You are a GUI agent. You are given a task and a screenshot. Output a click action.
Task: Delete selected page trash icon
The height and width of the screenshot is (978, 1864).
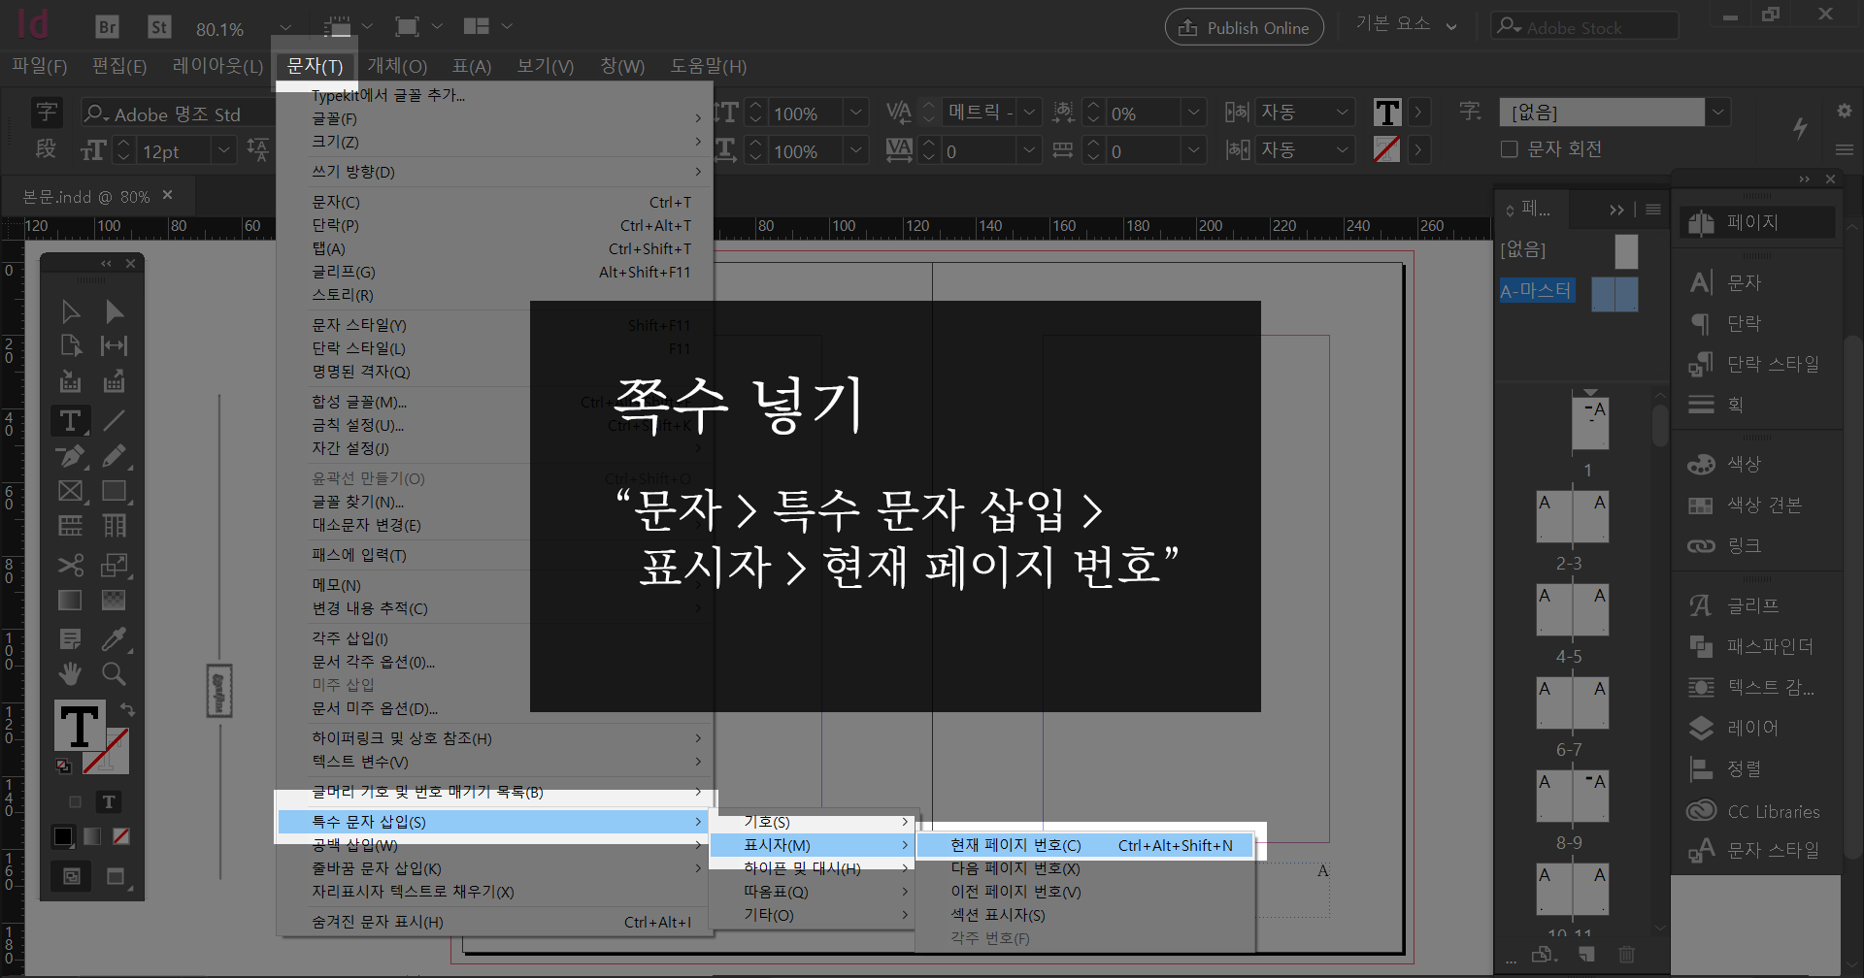click(x=1626, y=956)
